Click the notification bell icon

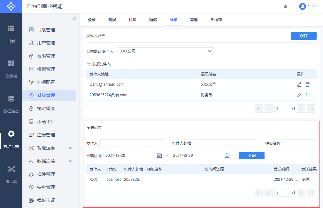(x=286, y=6)
